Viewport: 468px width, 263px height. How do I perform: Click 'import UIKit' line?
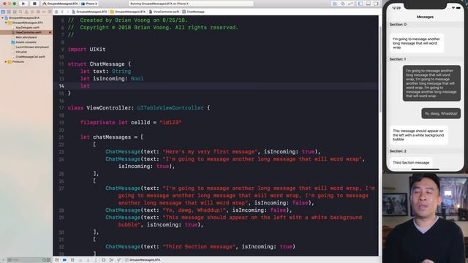(86, 49)
